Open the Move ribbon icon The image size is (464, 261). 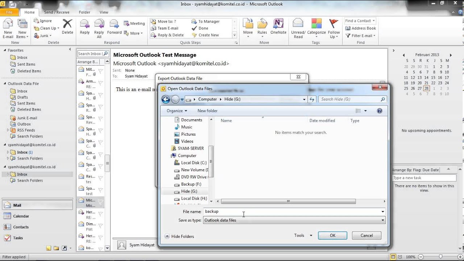248,29
